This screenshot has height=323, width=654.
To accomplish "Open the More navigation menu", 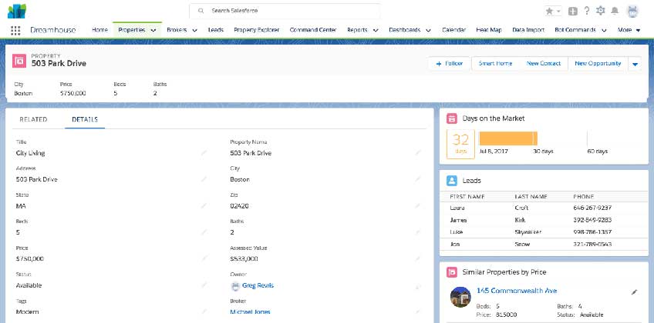I will tap(629, 30).
